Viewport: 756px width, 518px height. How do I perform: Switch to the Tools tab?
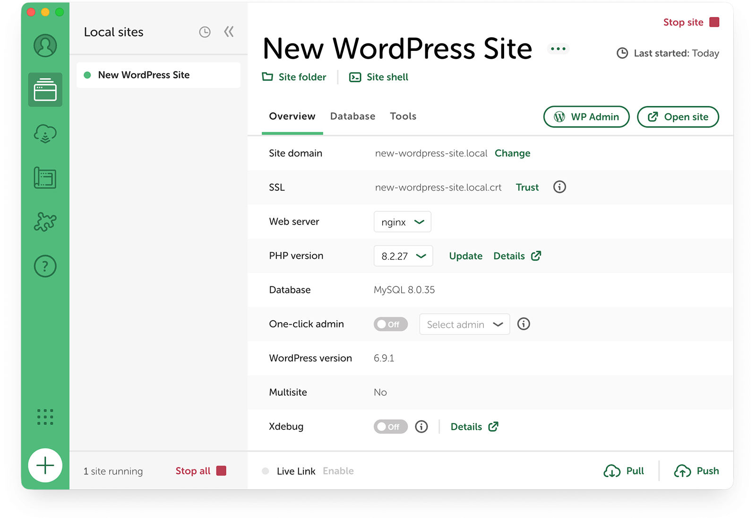(x=403, y=116)
